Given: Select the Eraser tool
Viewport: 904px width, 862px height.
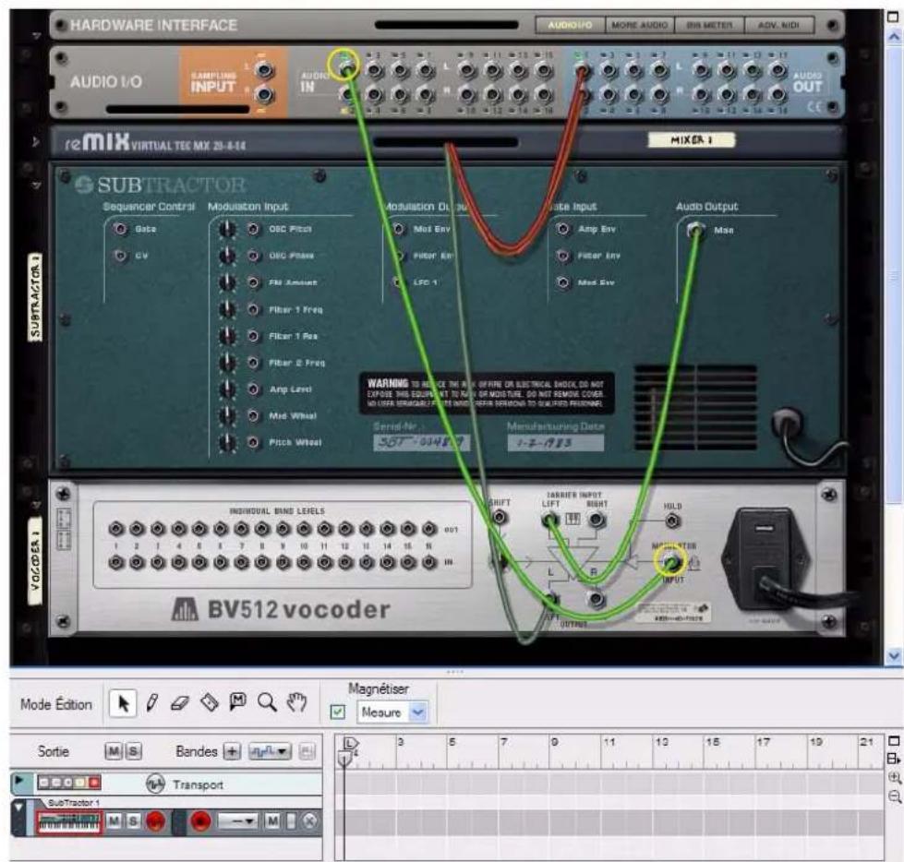Looking at the screenshot, I should click(x=180, y=703).
